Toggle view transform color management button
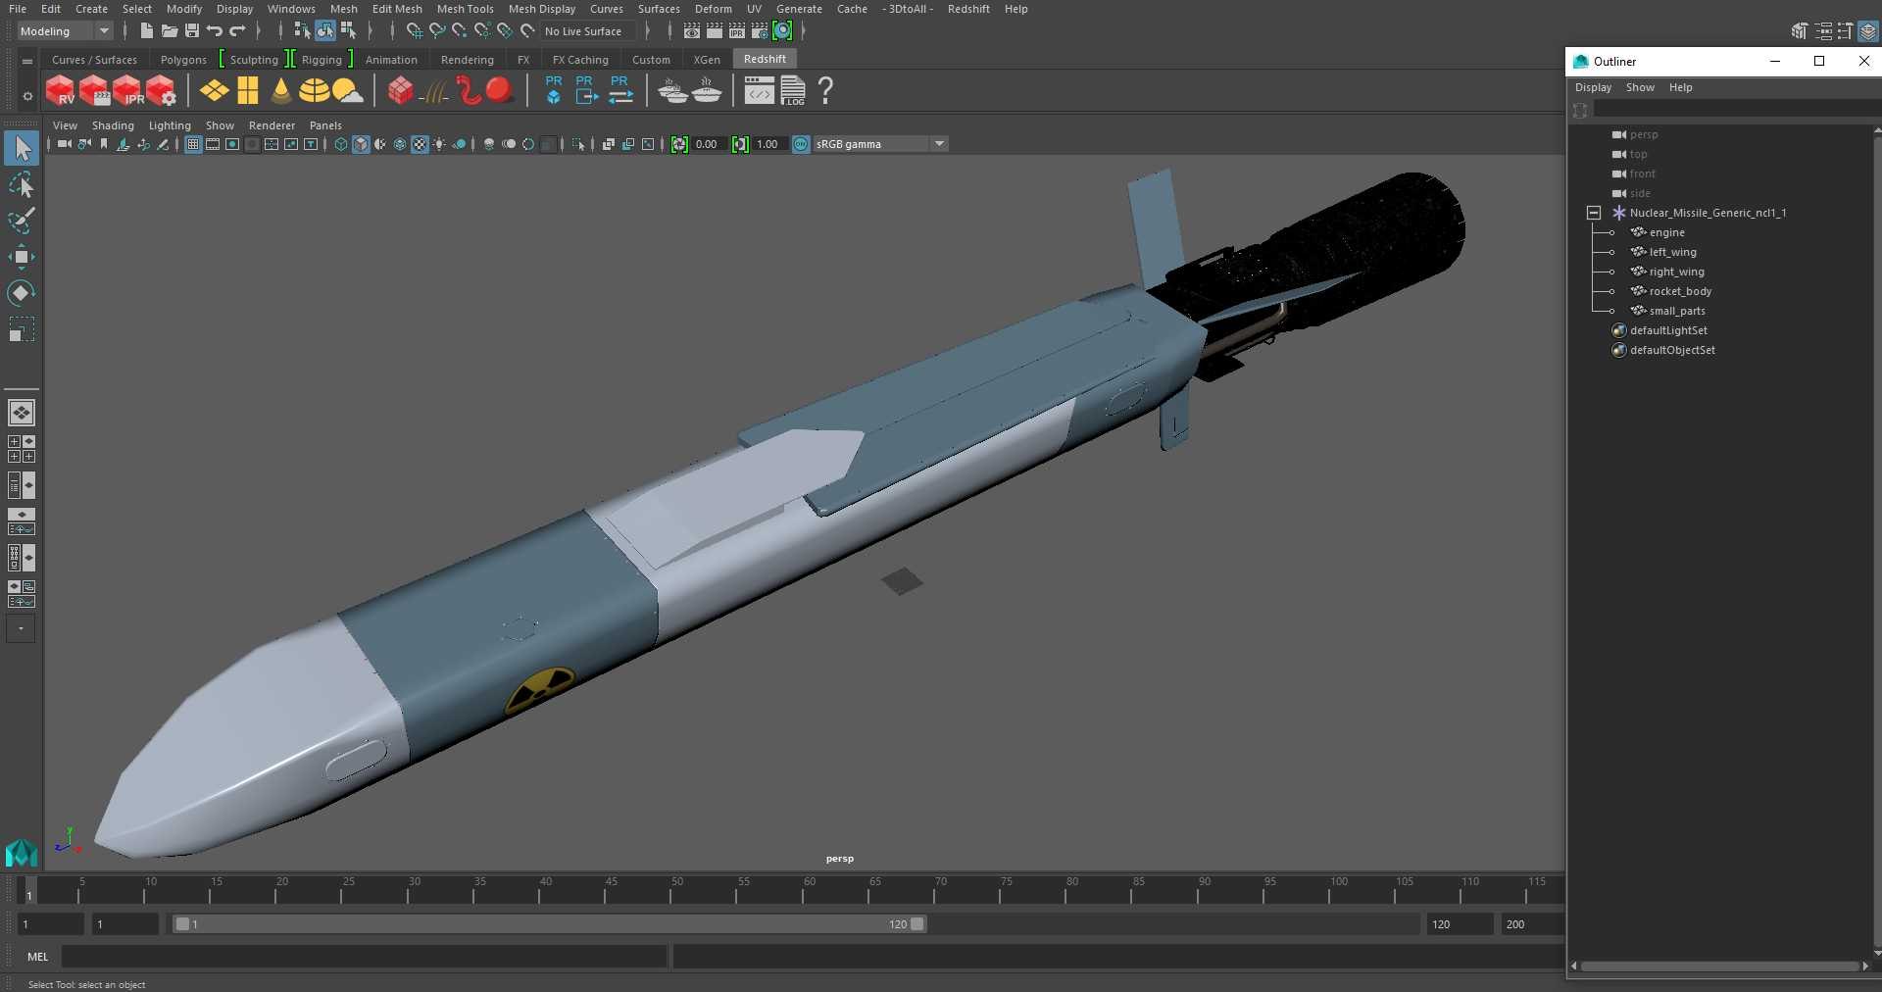This screenshot has height=992, width=1882. 801,144
